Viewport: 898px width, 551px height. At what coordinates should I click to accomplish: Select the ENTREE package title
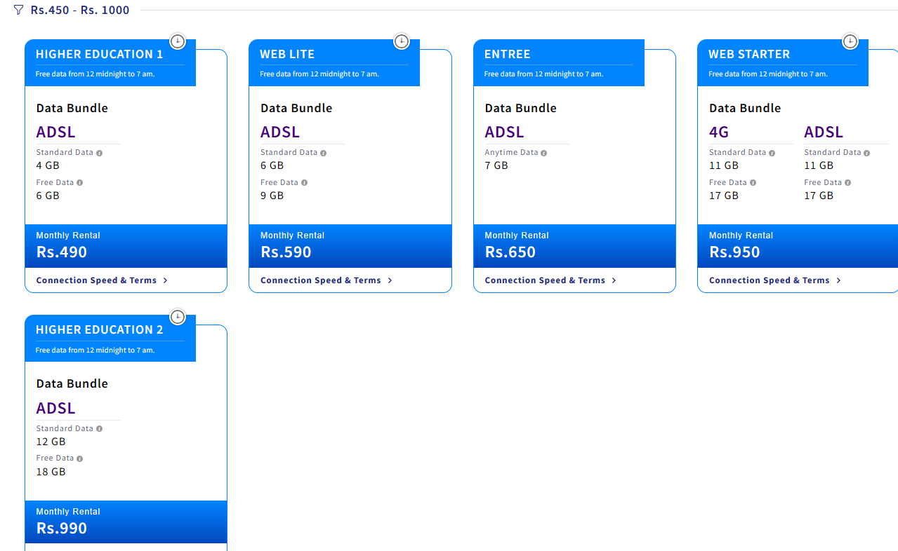click(508, 54)
